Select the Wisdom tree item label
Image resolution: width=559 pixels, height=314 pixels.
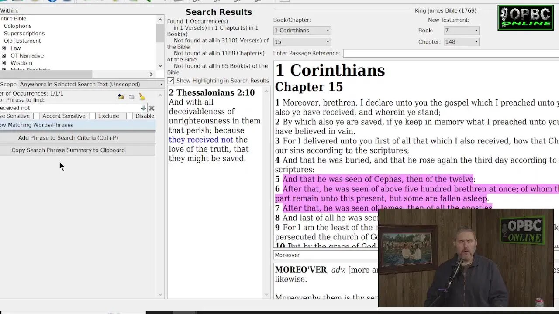pos(21,63)
